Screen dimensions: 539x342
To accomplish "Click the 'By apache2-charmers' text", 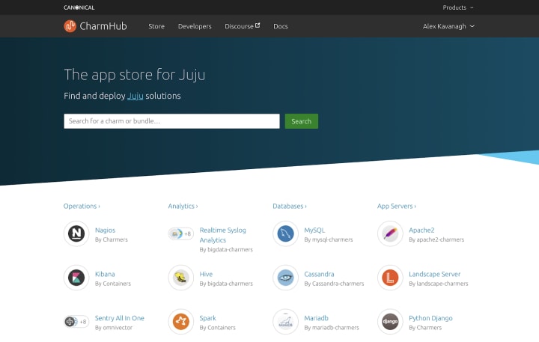I will coord(436,239).
